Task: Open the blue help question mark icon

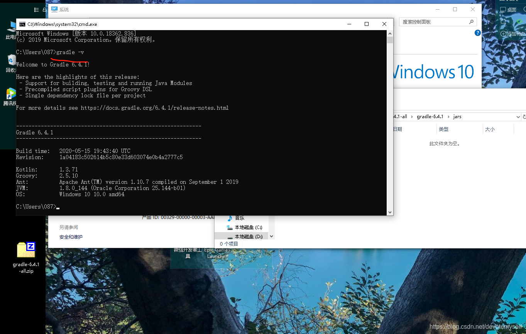Action: pos(478,33)
